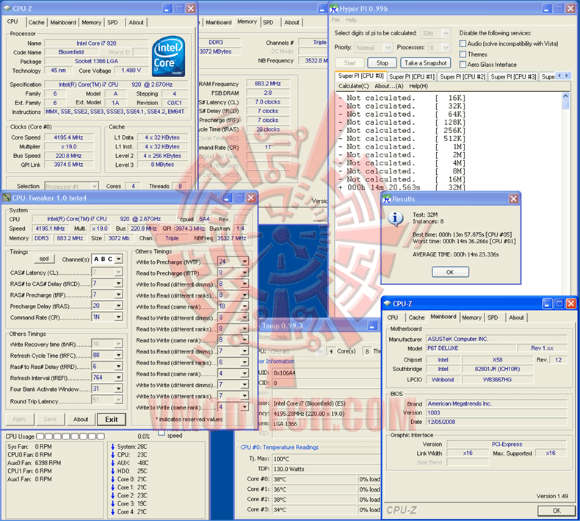
Task: Click the Core 1 temperature arrow icon
Action: point(112,487)
